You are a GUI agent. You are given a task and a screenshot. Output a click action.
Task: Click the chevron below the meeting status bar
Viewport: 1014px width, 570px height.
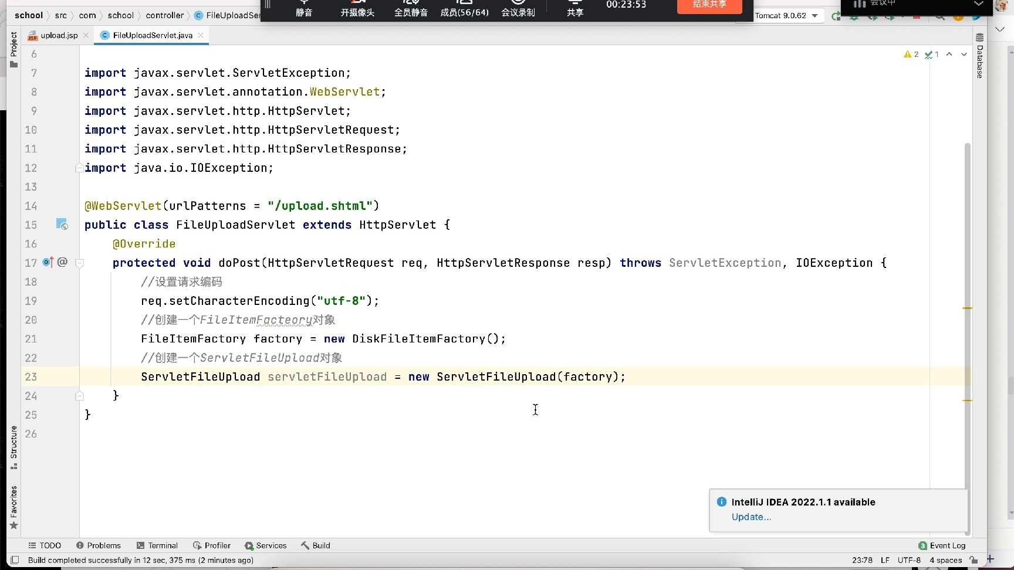click(x=1000, y=29)
